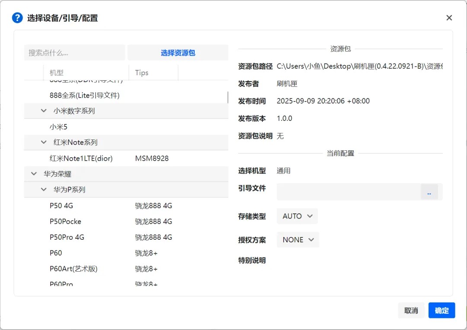Click the '骁龙8+' tip for P60Art
This screenshot has height=330, width=467.
tap(146, 269)
